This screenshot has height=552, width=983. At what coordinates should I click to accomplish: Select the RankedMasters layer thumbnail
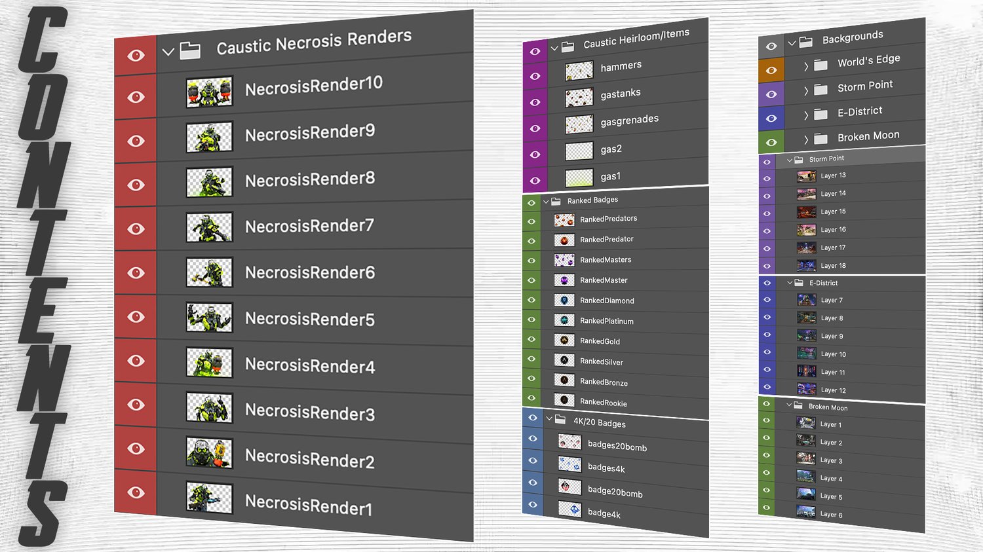point(564,261)
